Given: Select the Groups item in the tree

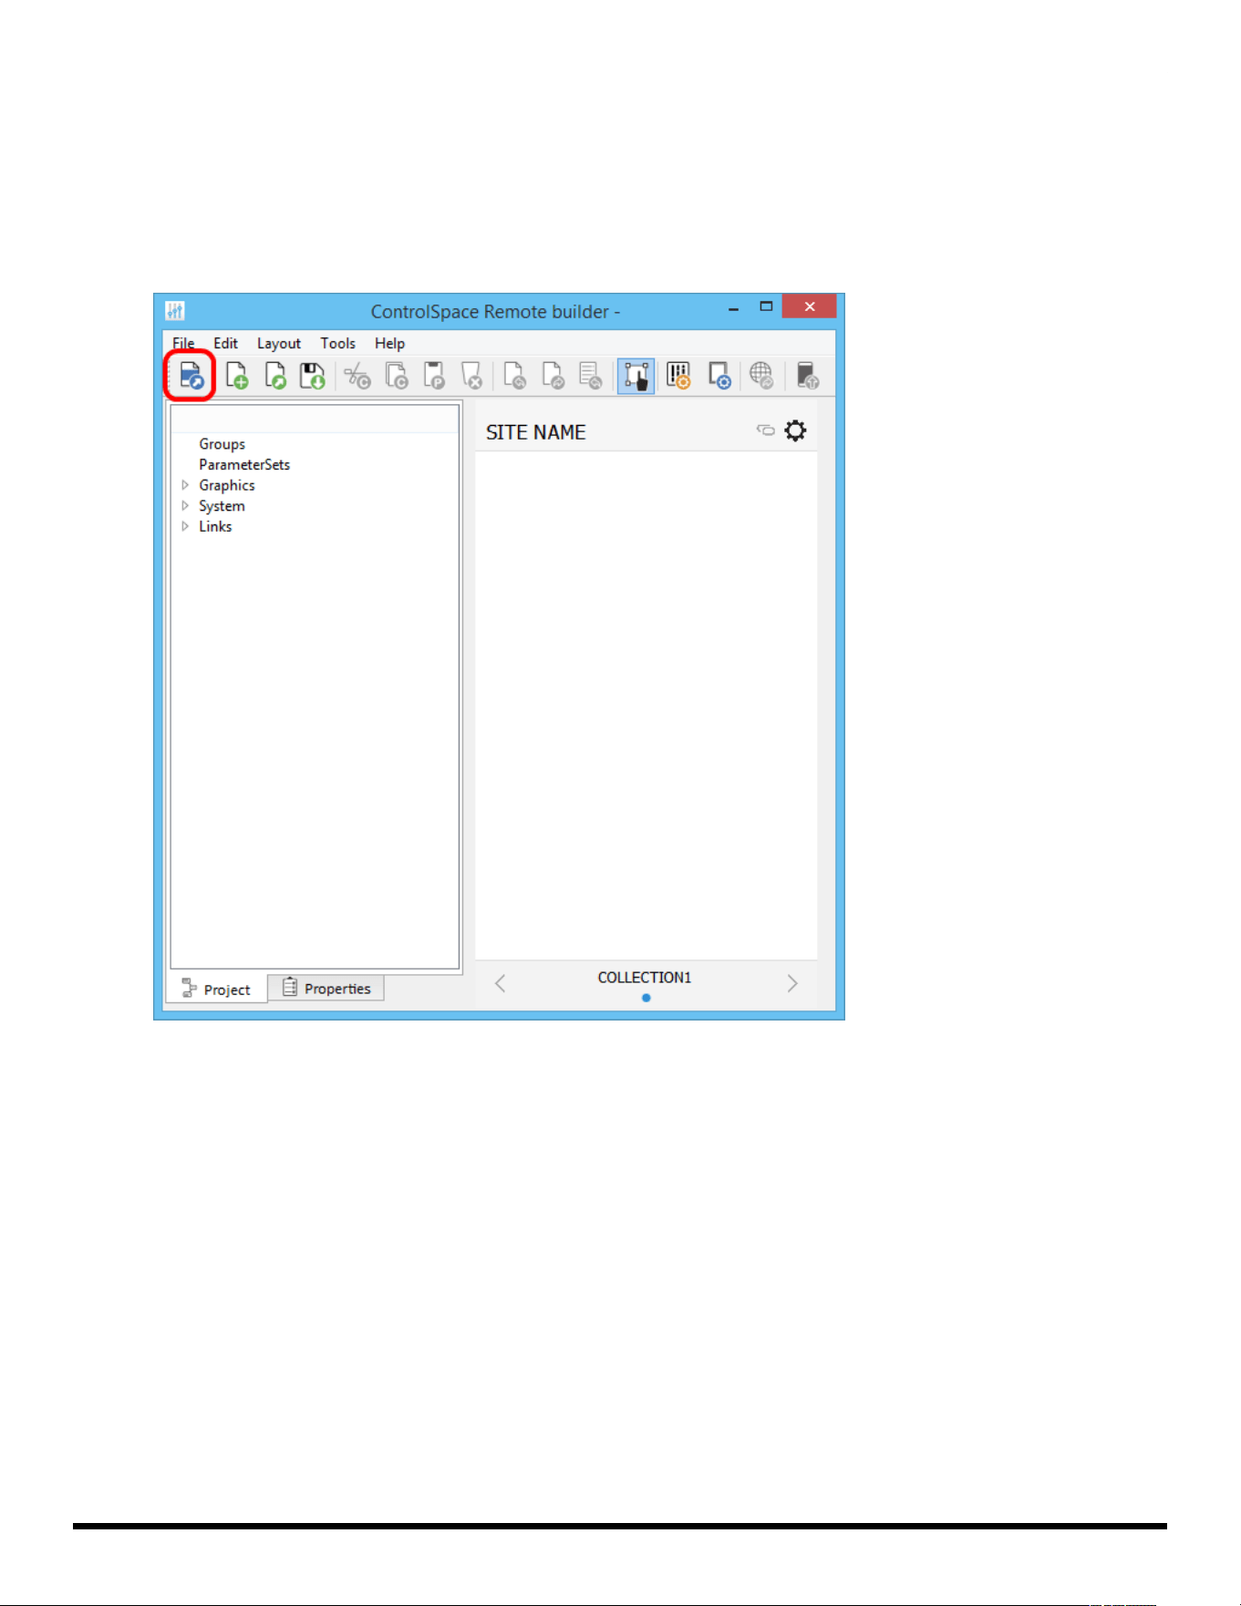Looking at the screenshot, I should coord(222,444).
